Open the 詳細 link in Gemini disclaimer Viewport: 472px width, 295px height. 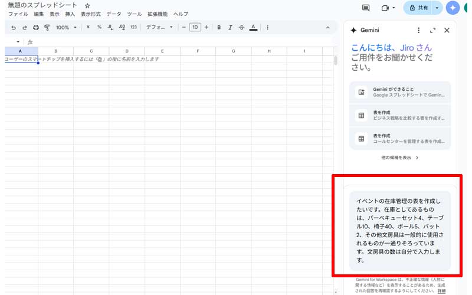point(441,291)
